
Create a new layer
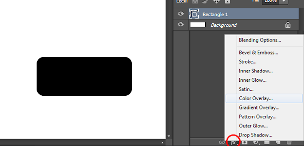(x=278, y=142)
